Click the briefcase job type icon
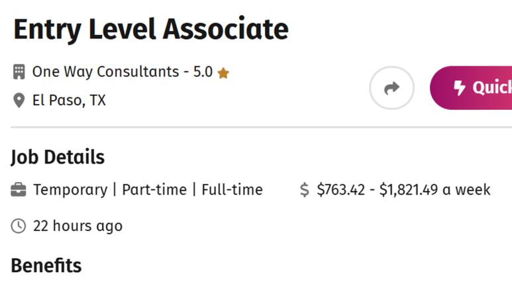 19,190
